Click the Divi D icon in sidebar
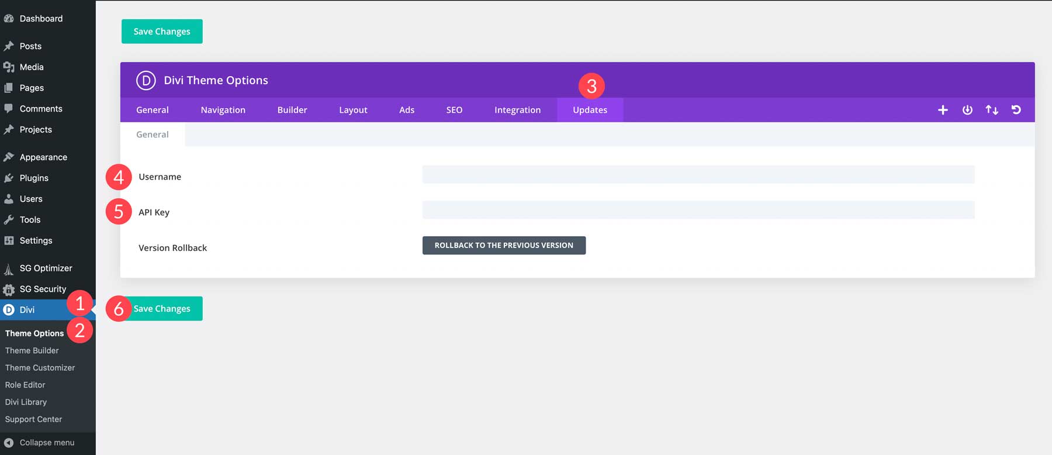 tap(9, 310)
